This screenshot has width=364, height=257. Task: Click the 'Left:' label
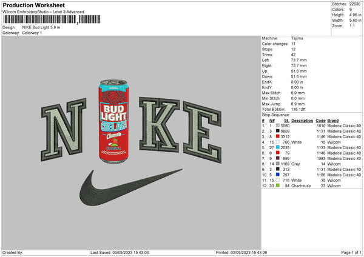[266, 60]
